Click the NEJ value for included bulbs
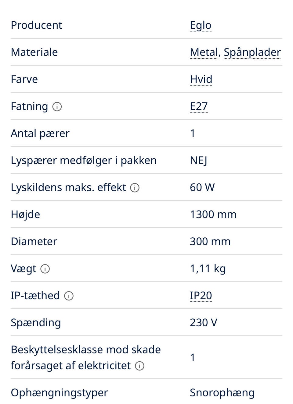This screenshot has height=404, width=293. pos(198,161)
